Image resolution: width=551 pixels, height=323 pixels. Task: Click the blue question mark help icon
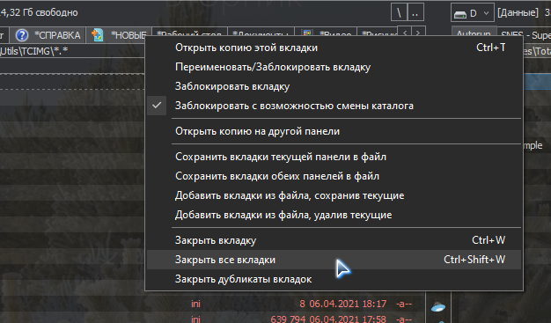tap(22, 35)
